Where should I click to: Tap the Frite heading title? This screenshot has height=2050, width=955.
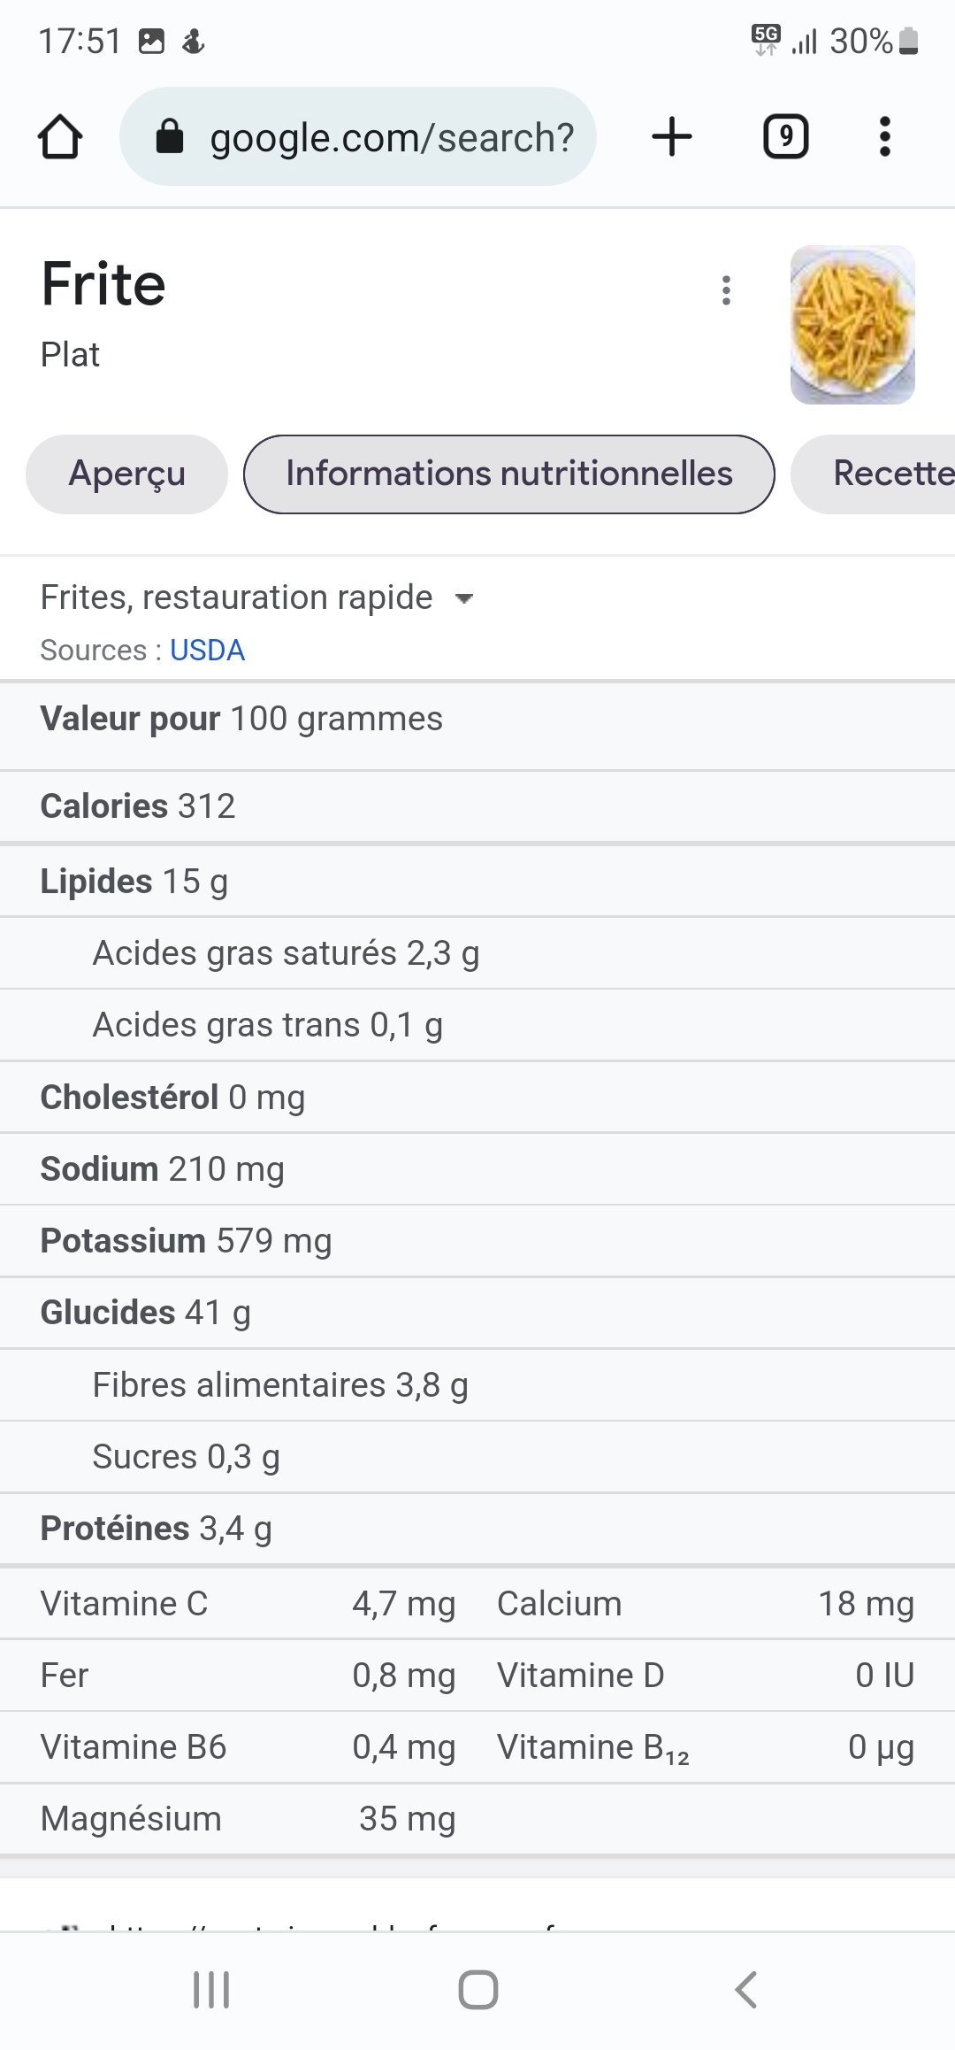(103, 285)
